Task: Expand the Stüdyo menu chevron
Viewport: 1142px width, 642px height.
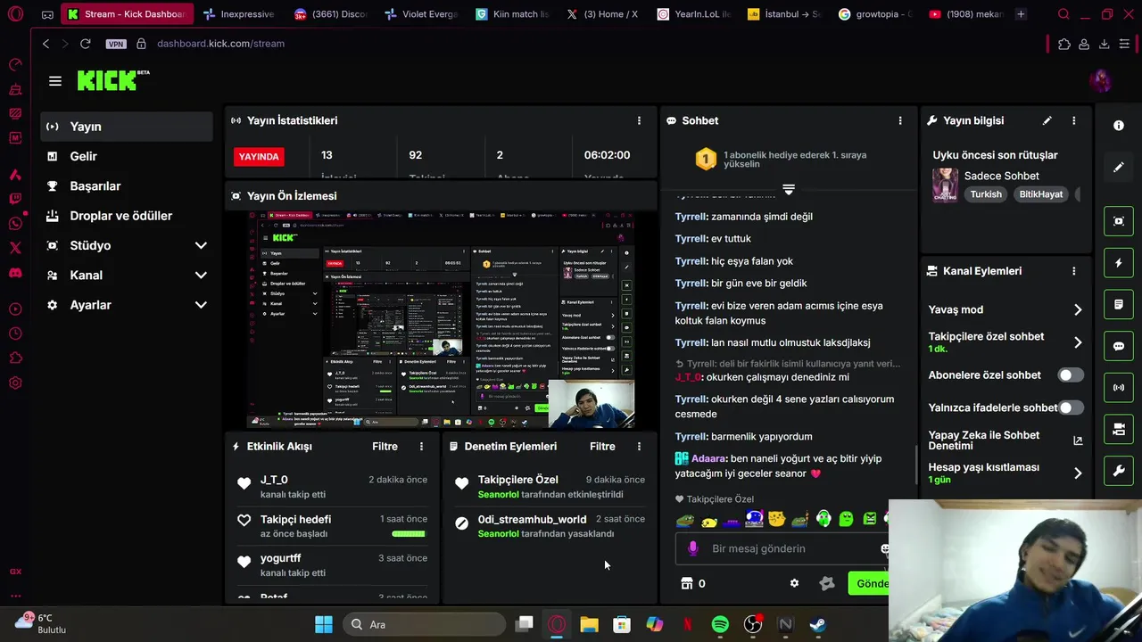Action: (201, 245)
